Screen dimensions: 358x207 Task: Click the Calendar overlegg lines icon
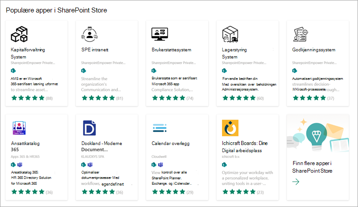[x=160, y=128]
